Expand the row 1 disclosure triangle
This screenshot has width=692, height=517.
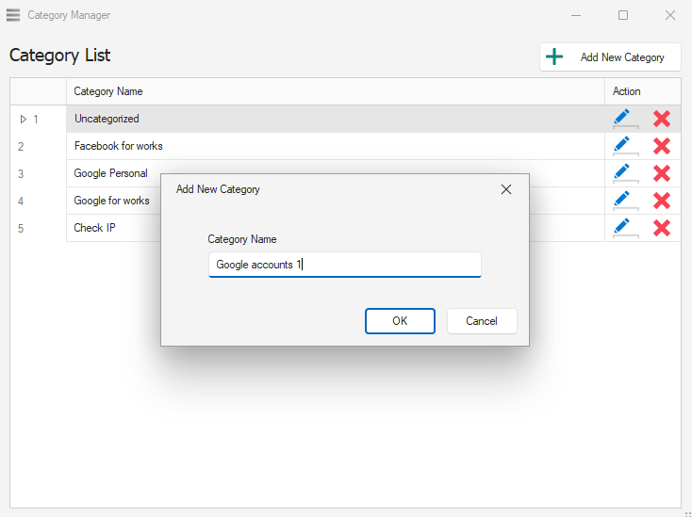point(24,119)
